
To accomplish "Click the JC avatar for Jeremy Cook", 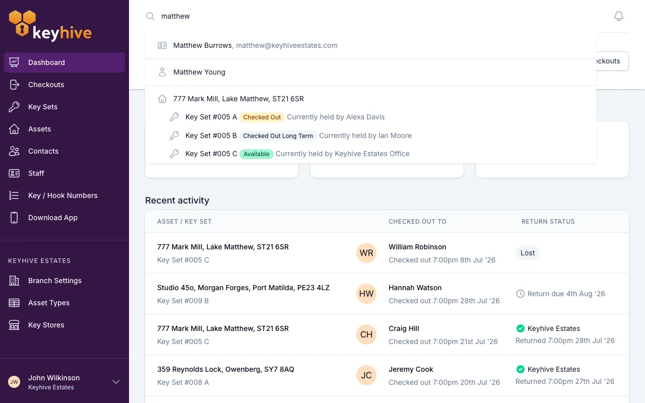I will (366, 375).
